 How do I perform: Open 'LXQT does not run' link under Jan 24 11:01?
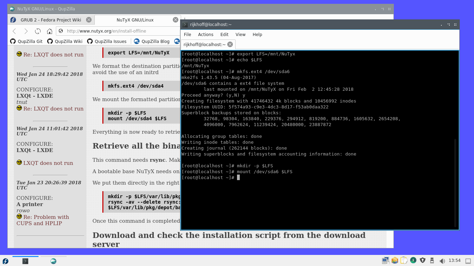(x=48, y=163)
